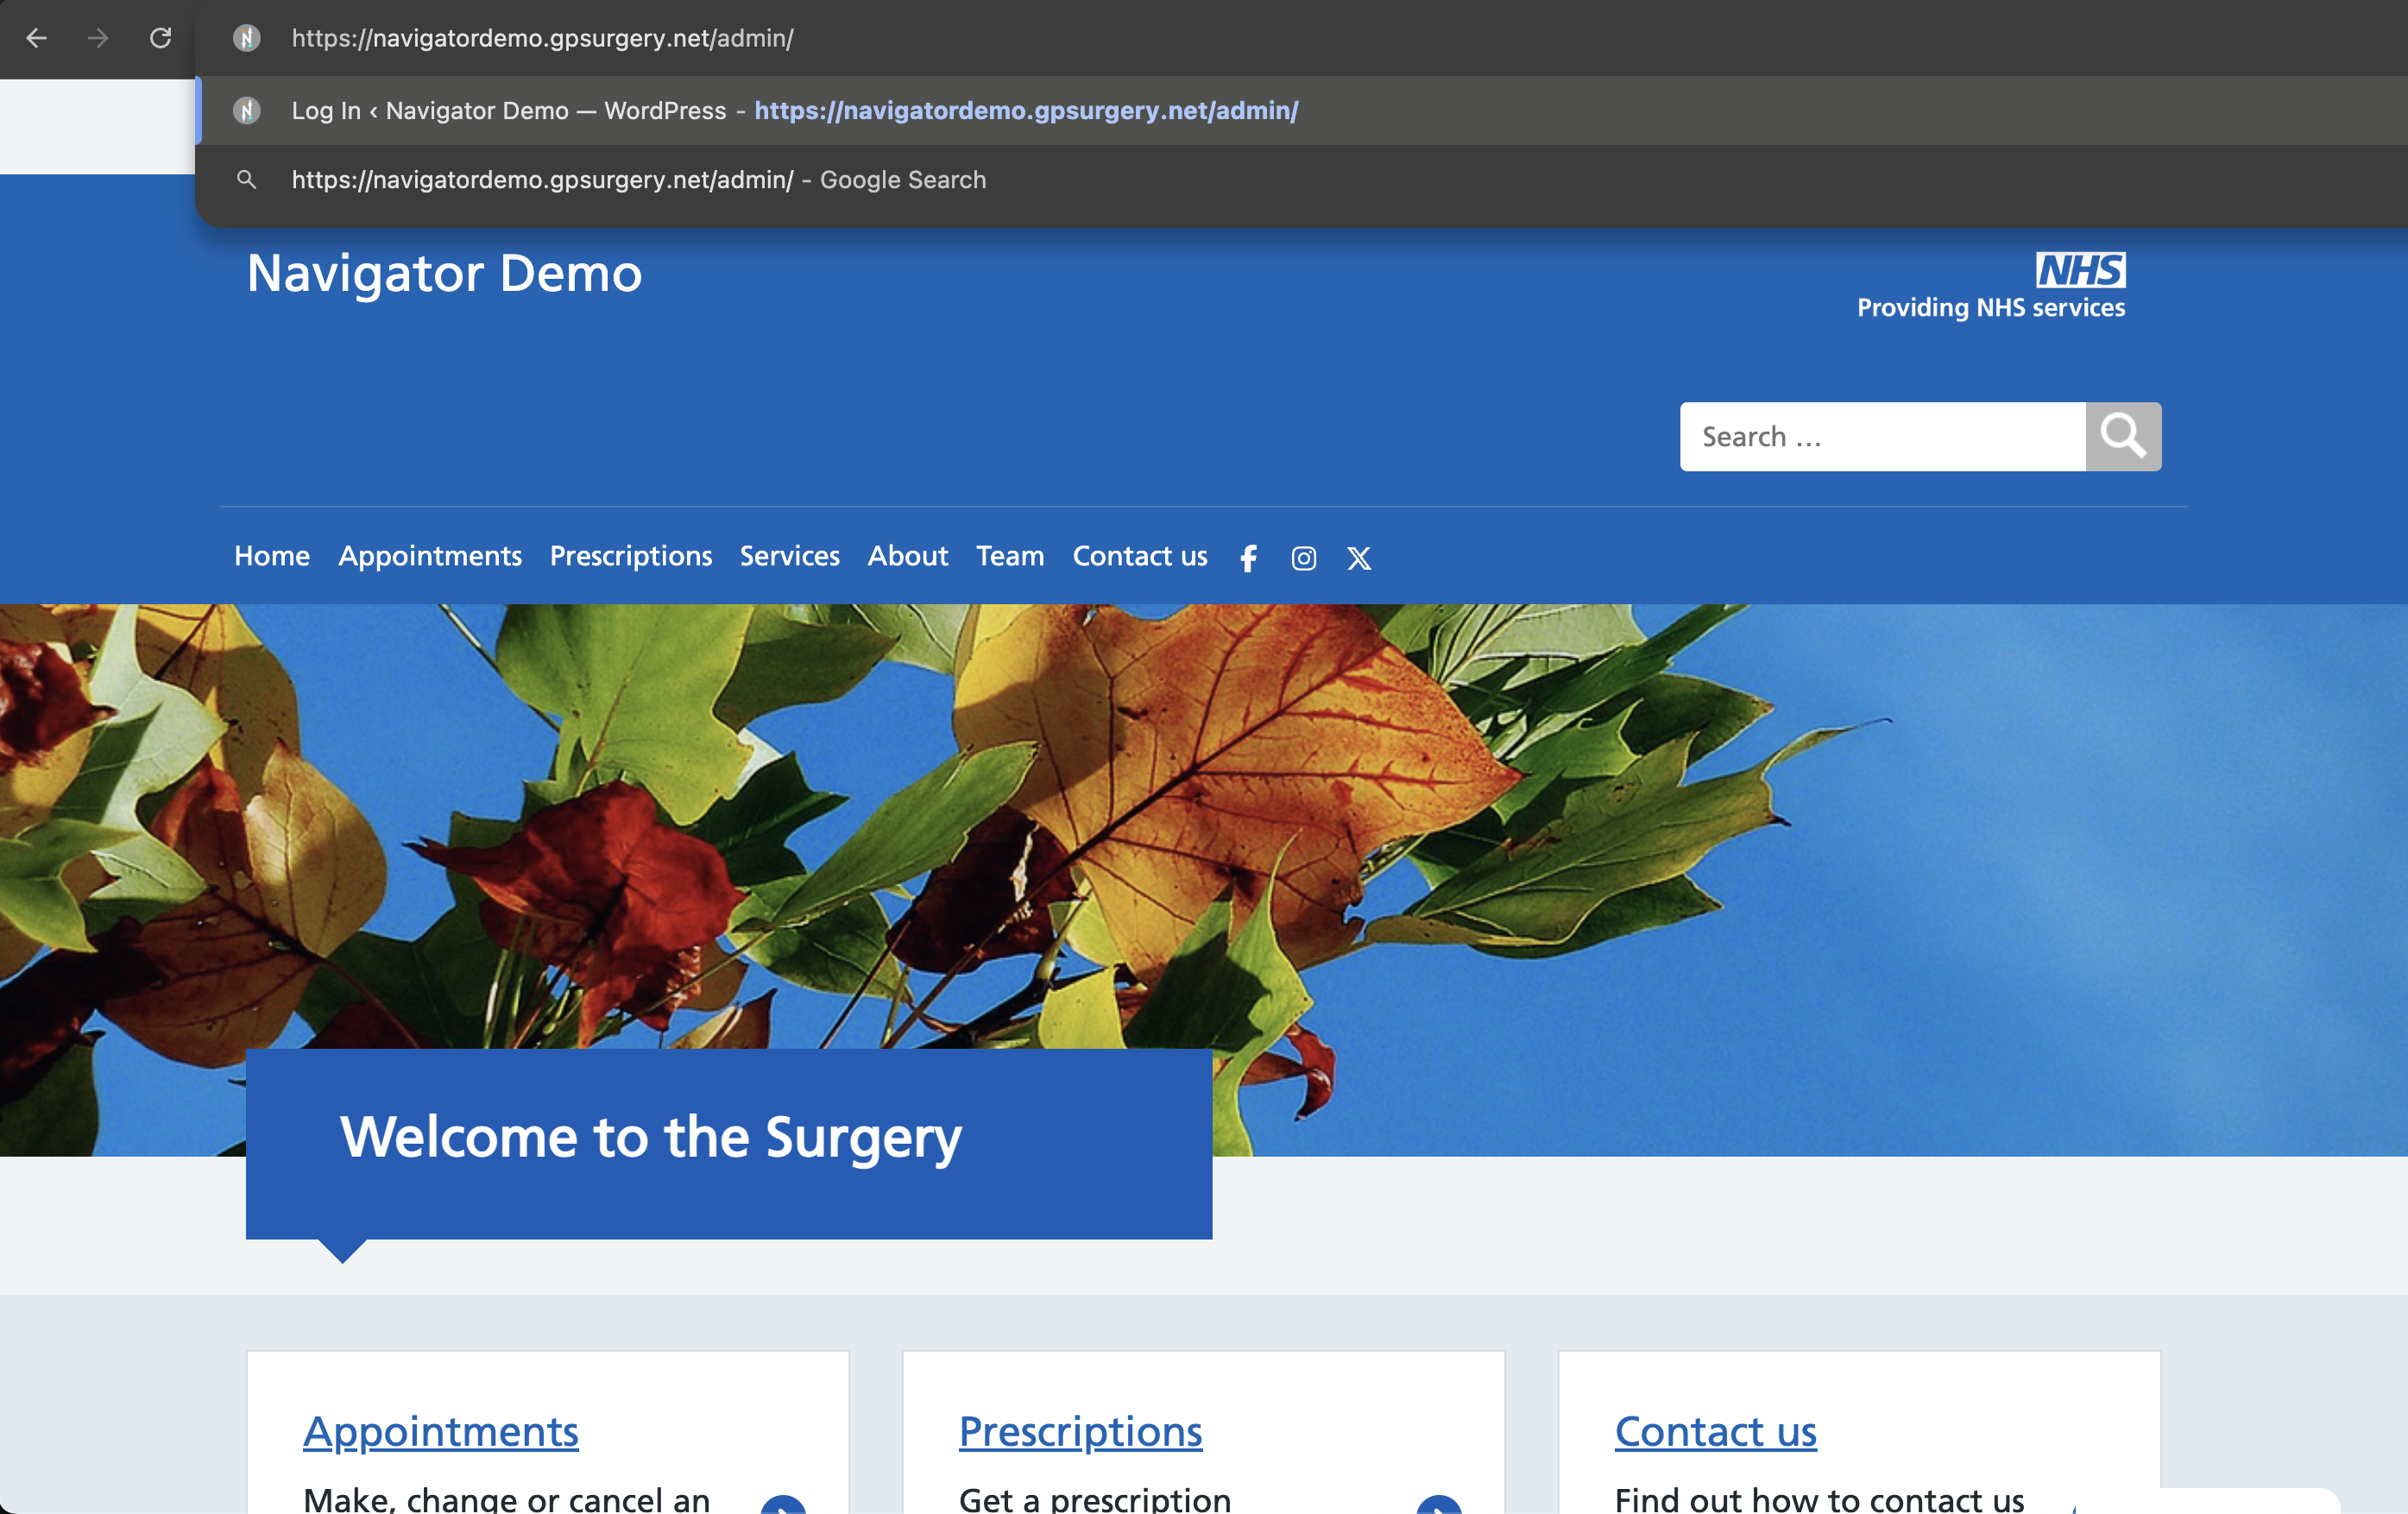
Task: Open the X (Twitter) social icon link
Action: pos(1358,558)
